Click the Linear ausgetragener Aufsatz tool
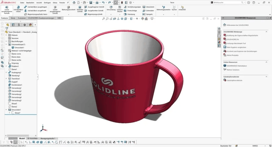The height and width of the screenshot is (147, 272). (7, 9)
